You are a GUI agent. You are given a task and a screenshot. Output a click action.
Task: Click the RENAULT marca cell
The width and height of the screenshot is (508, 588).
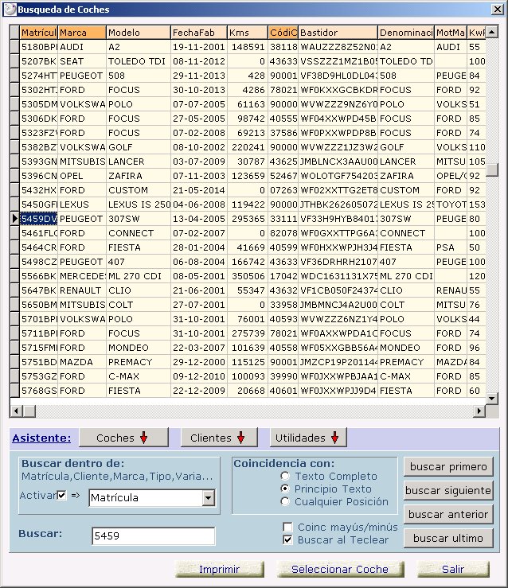[82, 290]
